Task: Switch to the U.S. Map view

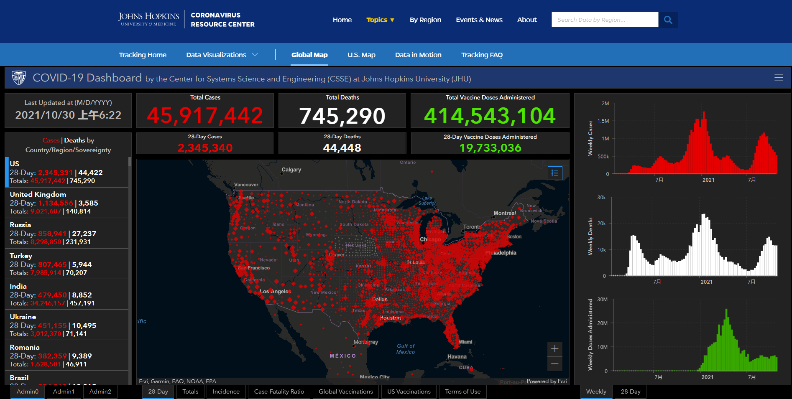Action: 361,55
